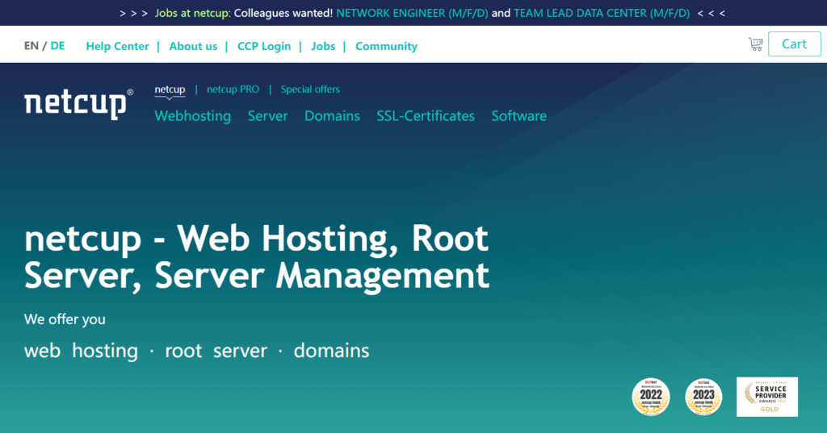Image resolution: width=827 pixels, height=433 pixels.
Task: Open the Help Center link
Action: (117, 46)
